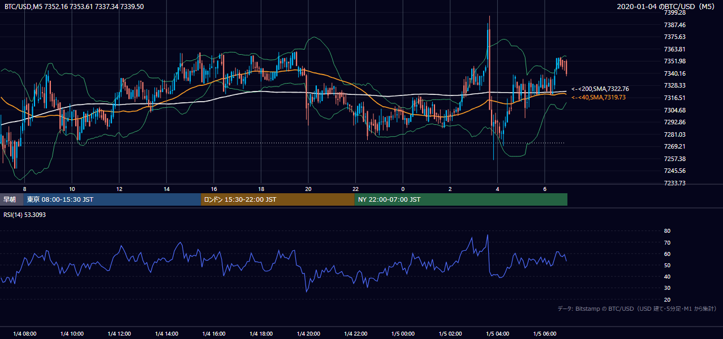
Task: Click the 1/5 00:00 time label
Action: pyautogui.click(x=403, y=334)
